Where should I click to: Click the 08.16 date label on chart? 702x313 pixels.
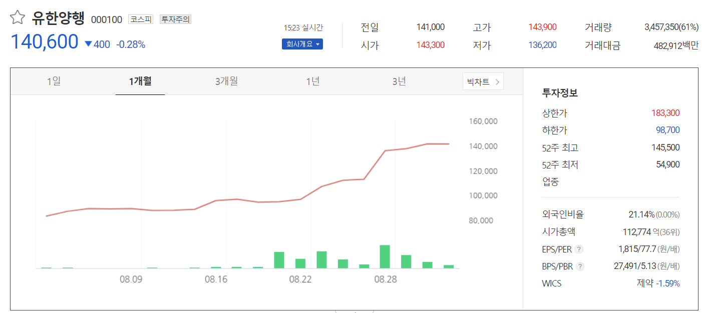216,279
